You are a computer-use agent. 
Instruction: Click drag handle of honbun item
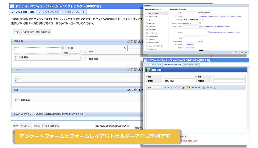click(16, 100)
